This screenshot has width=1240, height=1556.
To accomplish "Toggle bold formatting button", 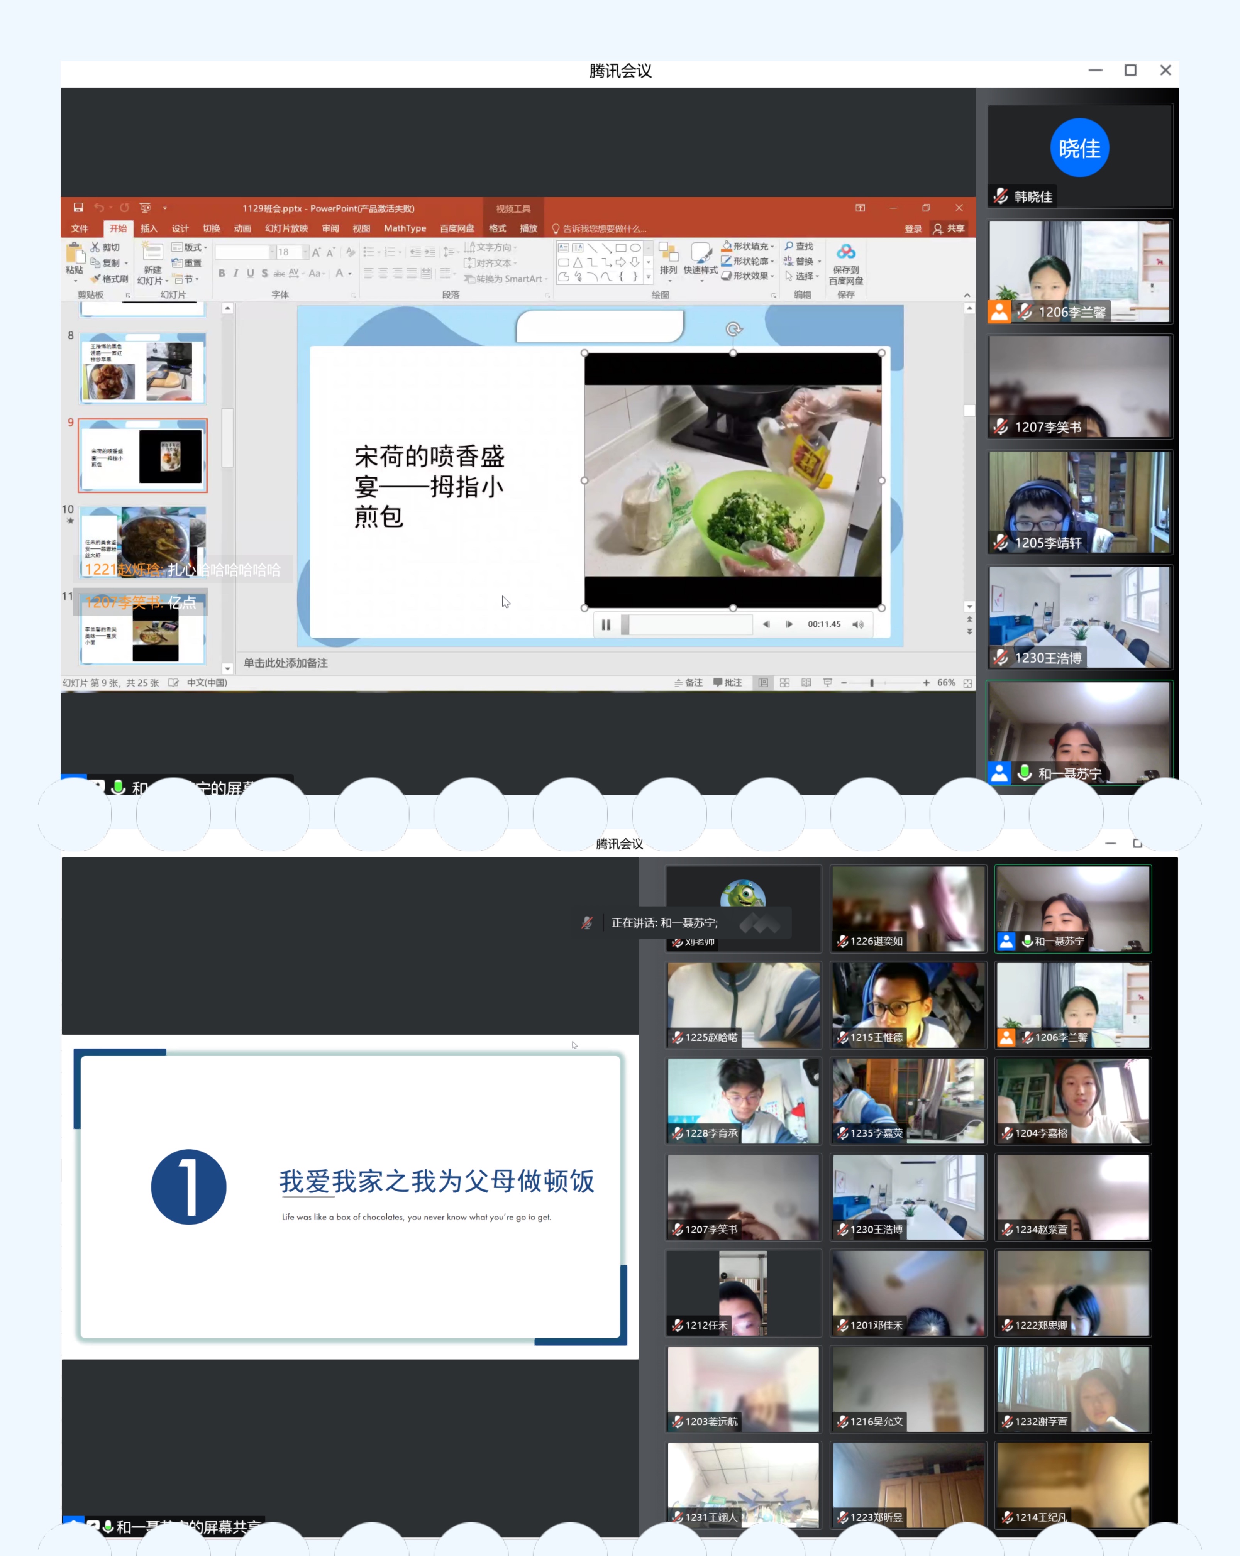I will tap(222, 274).
